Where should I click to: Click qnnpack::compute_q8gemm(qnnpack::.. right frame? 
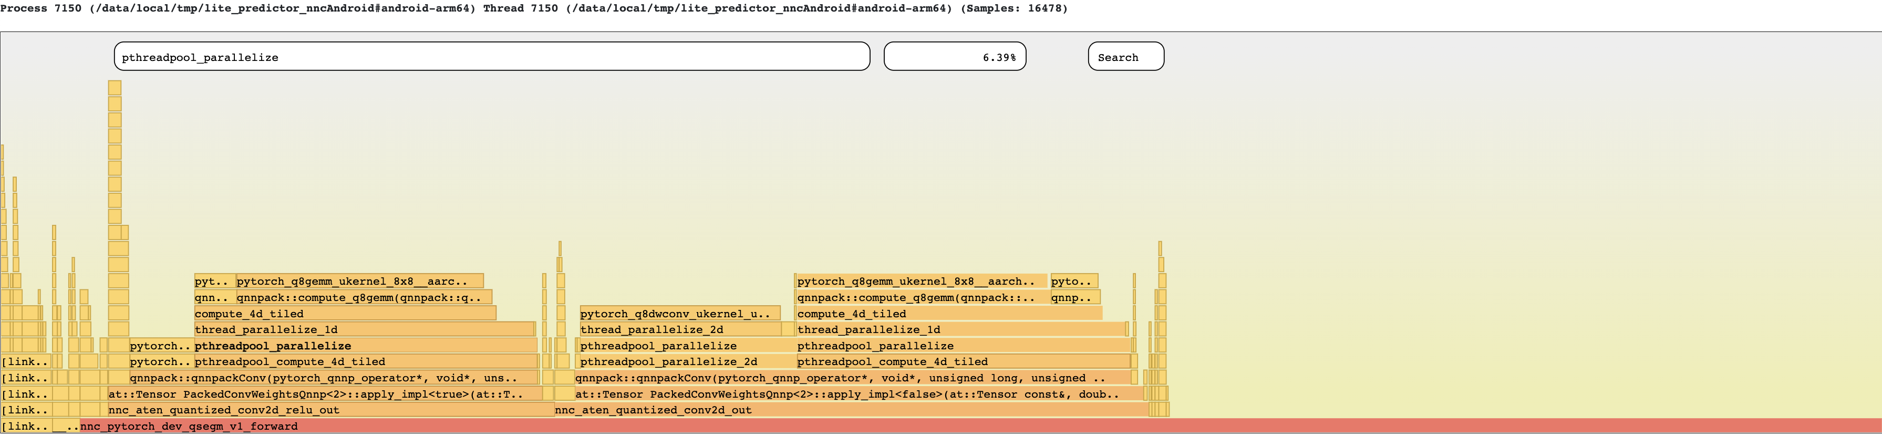click(x=924, y=298)
